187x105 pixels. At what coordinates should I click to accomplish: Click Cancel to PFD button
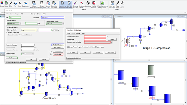pyautogui.click(x=111, y=53)
